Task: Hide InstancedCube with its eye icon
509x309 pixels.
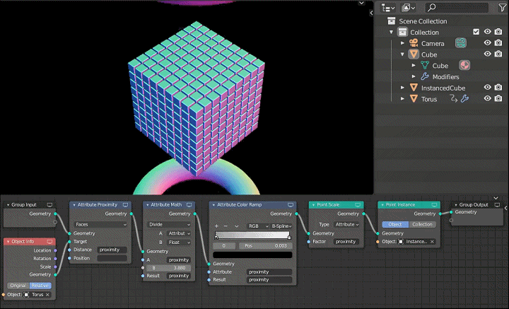Action: coord(487,88)
